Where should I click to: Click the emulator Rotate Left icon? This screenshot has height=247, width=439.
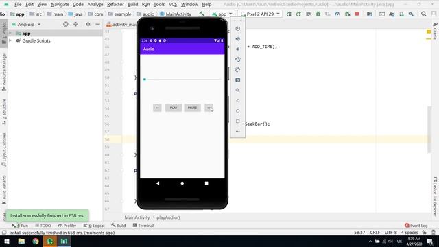pyautogui.click(x=238, y=60)
